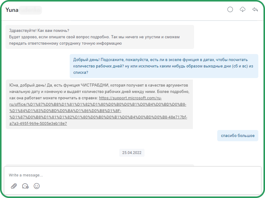This screenshot has width=265, height=198.
Task: Click the link's last line ending "5005e3eb18e7"
Action: point(38,124)
